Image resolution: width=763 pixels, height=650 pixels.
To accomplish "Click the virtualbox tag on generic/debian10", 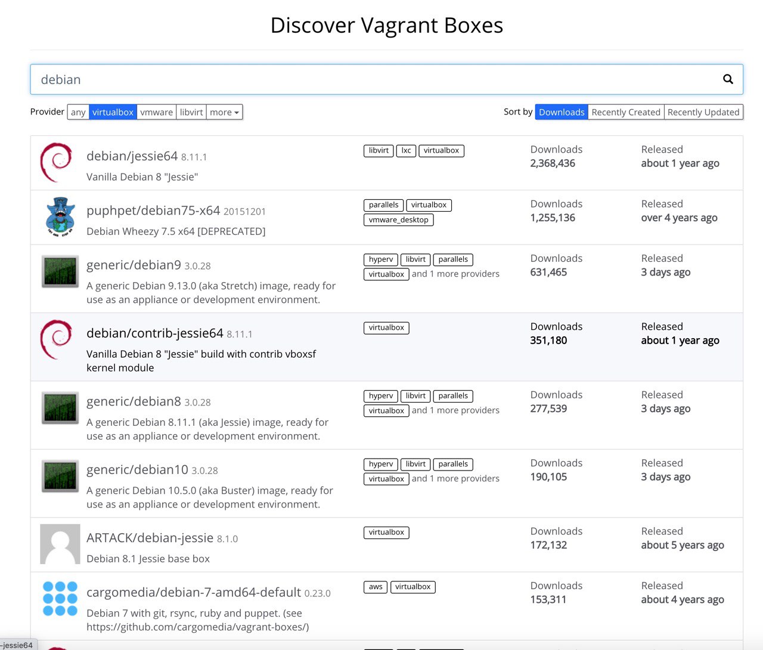I will 386,479.
